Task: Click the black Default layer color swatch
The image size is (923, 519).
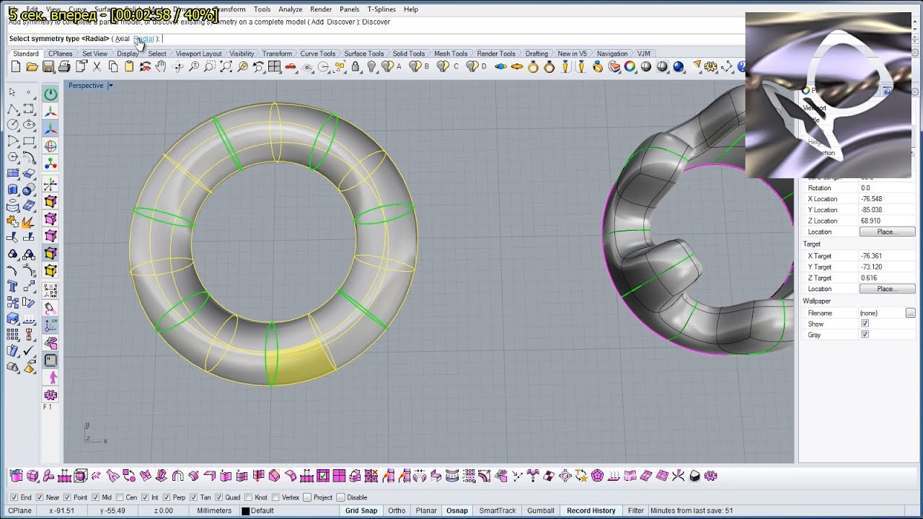Action: click(x=245, y=511)
